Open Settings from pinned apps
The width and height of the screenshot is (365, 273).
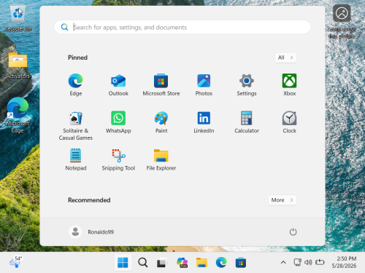coord(247,84)
